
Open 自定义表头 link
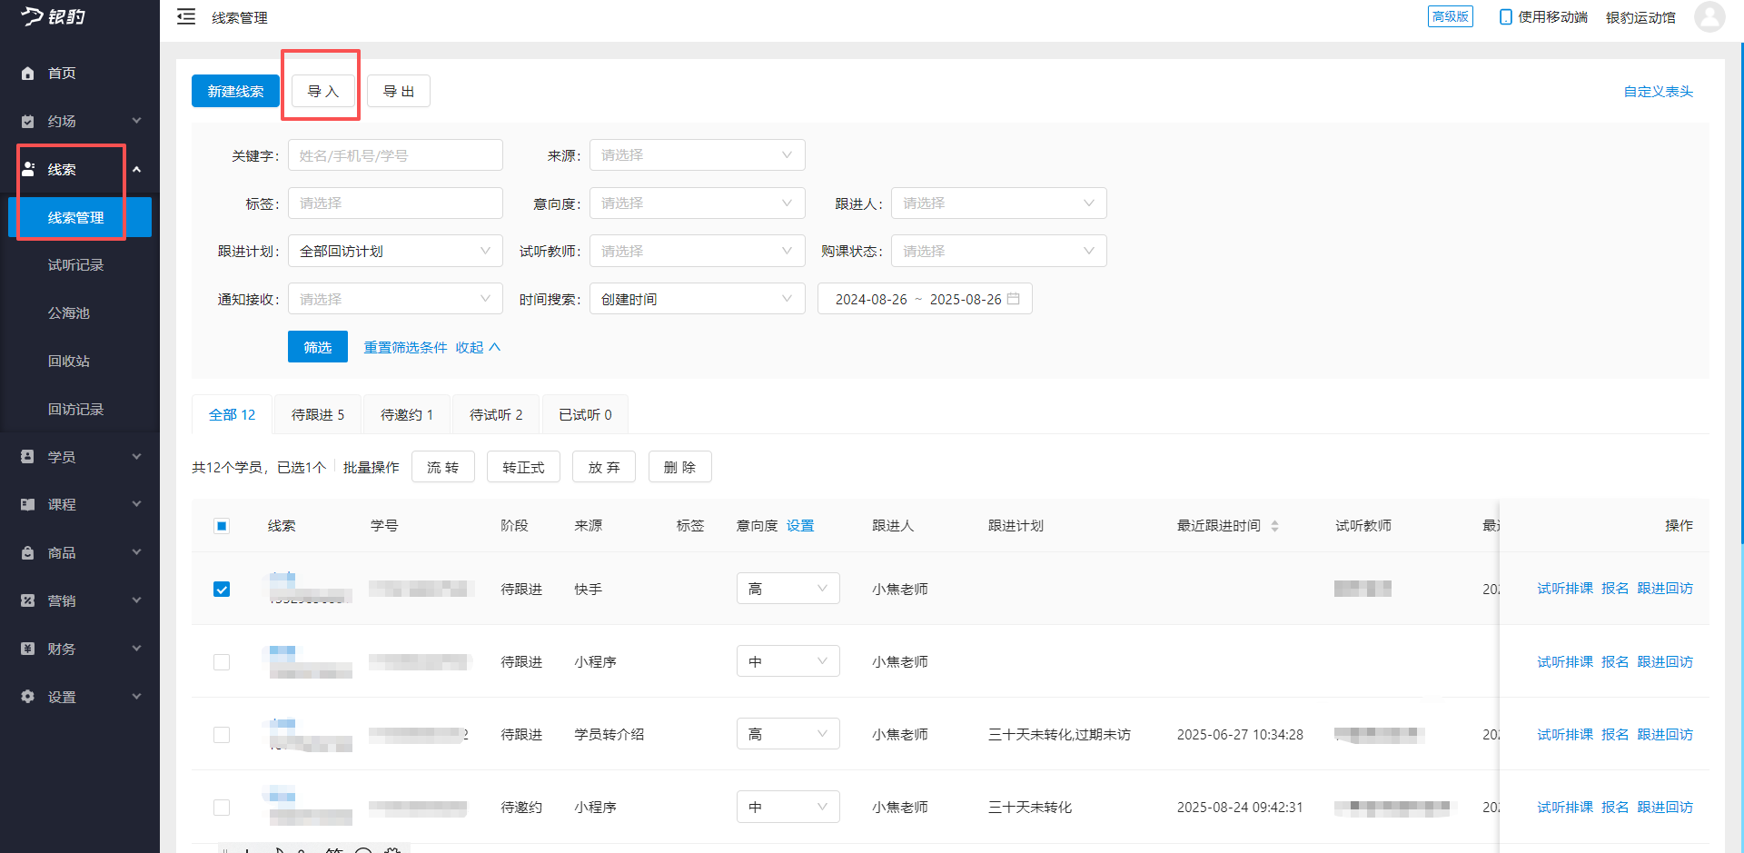click(x=1657, y=90)
